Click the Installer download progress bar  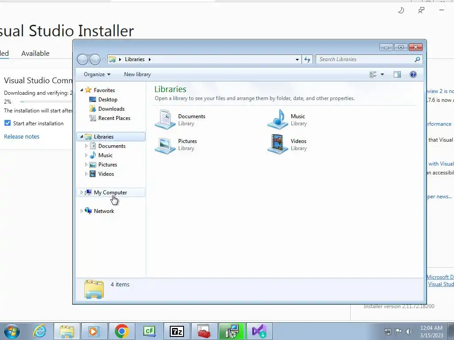tap(46, 101)
